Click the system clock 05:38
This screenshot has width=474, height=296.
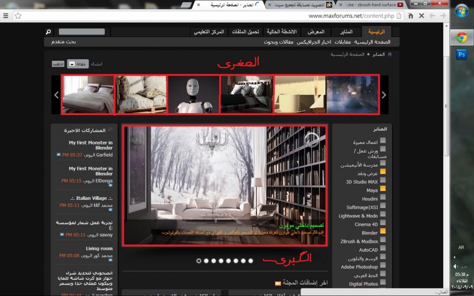click(462, 275)
